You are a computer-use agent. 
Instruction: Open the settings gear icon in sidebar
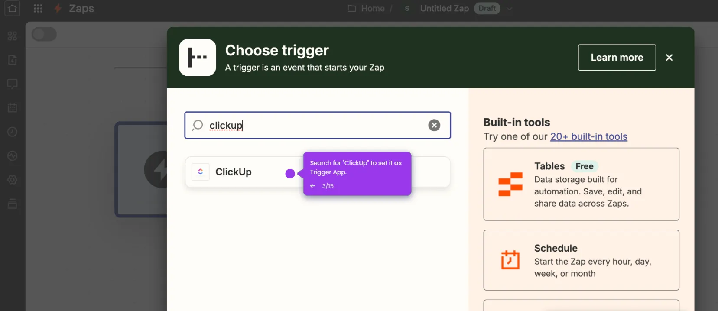12,180
